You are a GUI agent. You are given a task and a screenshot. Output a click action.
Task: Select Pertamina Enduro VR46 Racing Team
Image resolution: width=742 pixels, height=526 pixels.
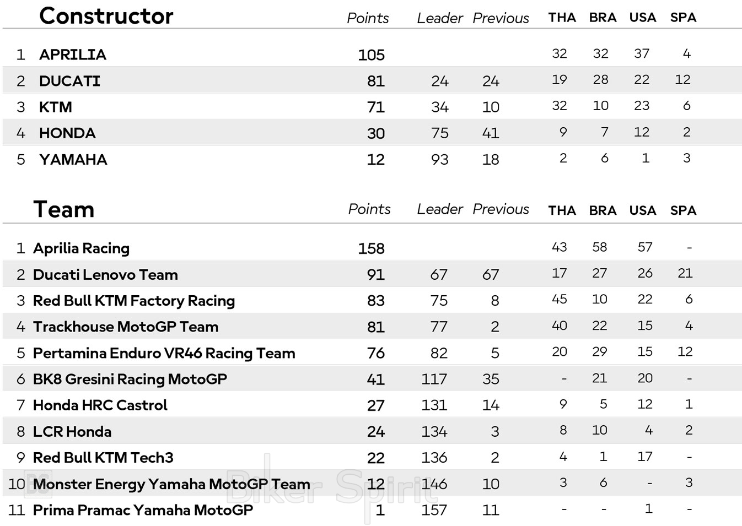tap(164, 353)
